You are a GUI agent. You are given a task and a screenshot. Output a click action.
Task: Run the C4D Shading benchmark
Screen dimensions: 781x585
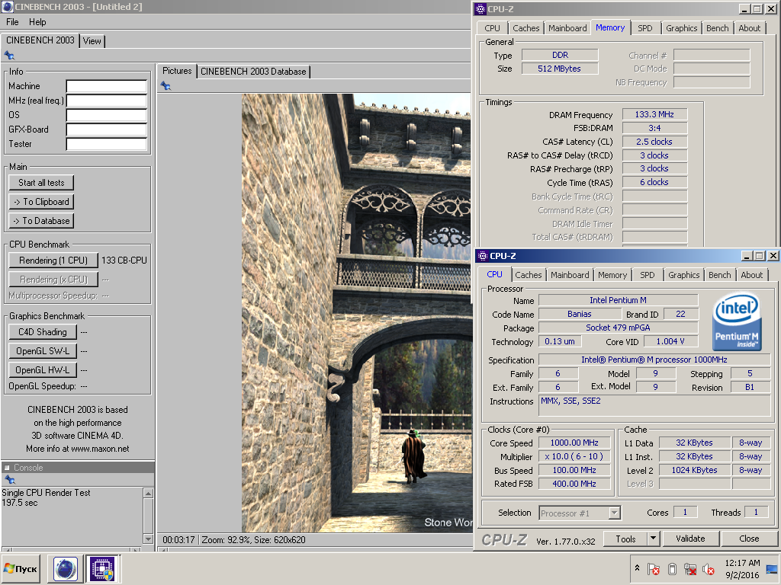click(43, 332)
